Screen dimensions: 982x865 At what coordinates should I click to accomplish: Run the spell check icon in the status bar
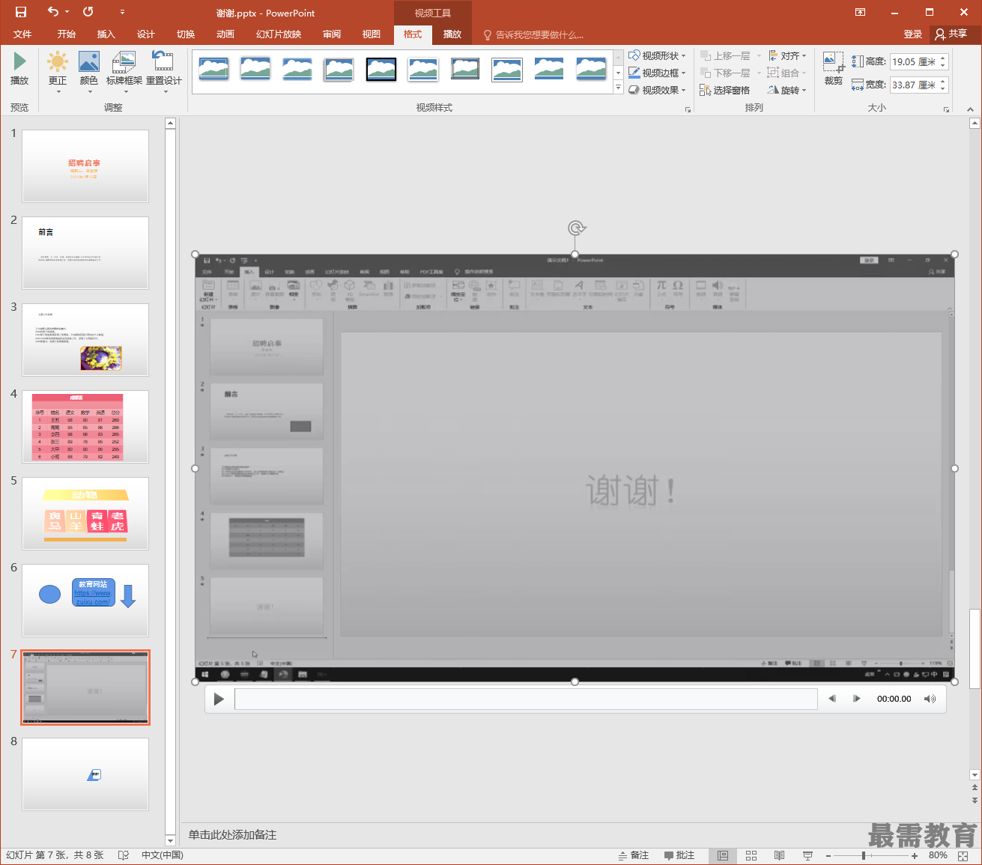point(124,855)
